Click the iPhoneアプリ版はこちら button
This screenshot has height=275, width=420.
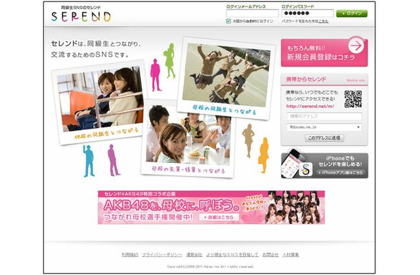point(340,173)
